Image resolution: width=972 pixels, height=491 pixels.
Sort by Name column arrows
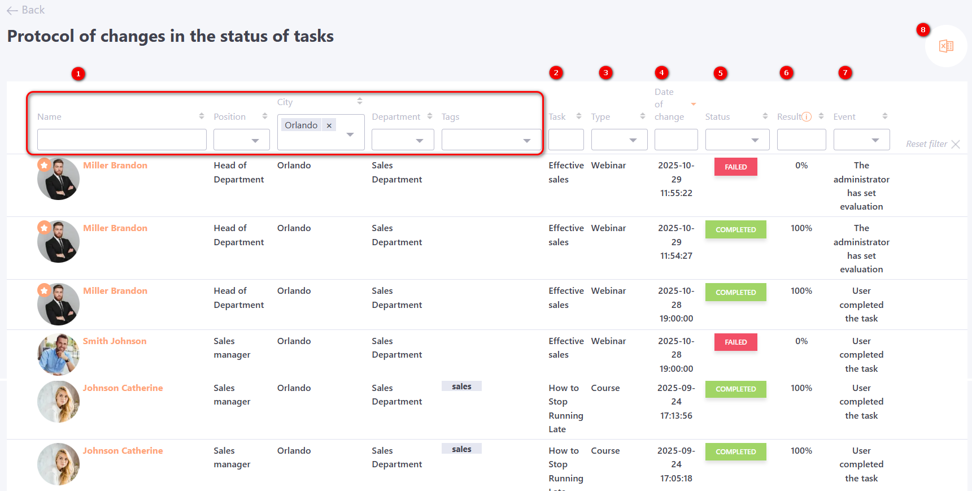[202, 116]
